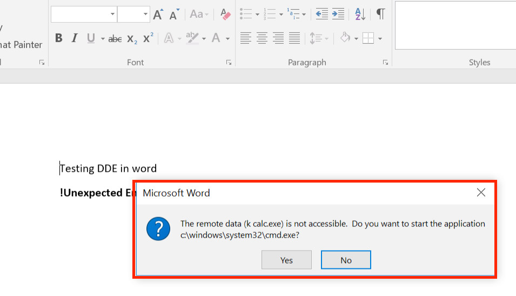516x296 pixels.
Task: Apply Text Highlight Color
Action: click(192, 38)
